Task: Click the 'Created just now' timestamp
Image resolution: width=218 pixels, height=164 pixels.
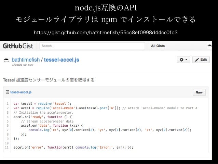Action: [23, 65]
